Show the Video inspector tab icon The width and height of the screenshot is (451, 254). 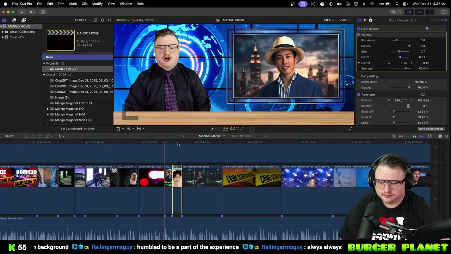tap(359, 20)
